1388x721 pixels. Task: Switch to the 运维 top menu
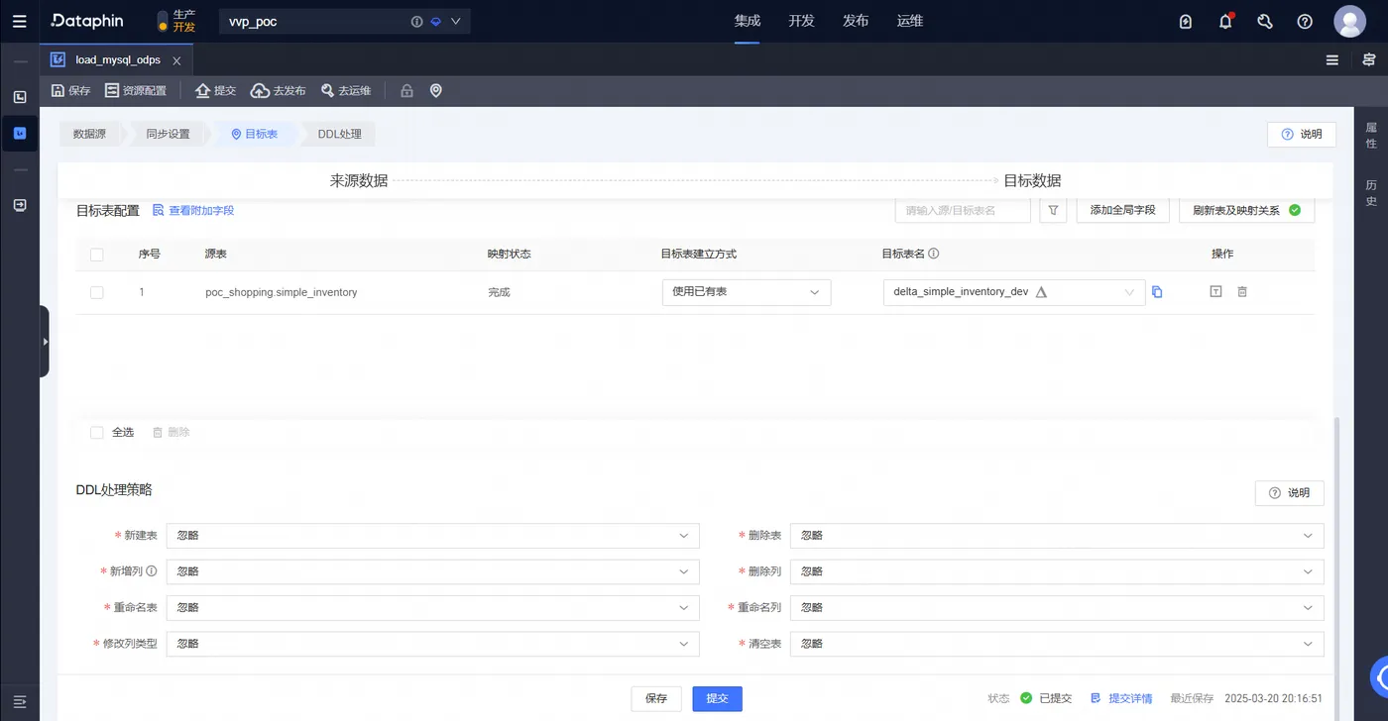coord(910,21)
